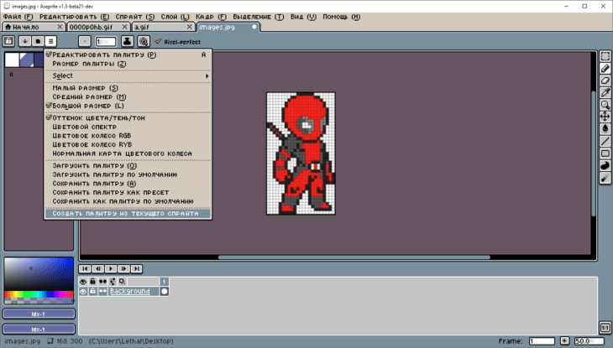Switch to the 0000p0hb.gif tab
This screenshot has height=348, width=613.
(98, 27)
